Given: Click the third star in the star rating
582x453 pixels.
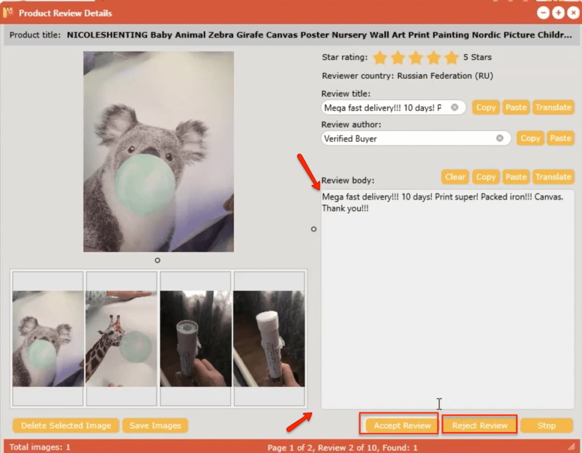Looking at the screenshot, I should click(415, 57).
